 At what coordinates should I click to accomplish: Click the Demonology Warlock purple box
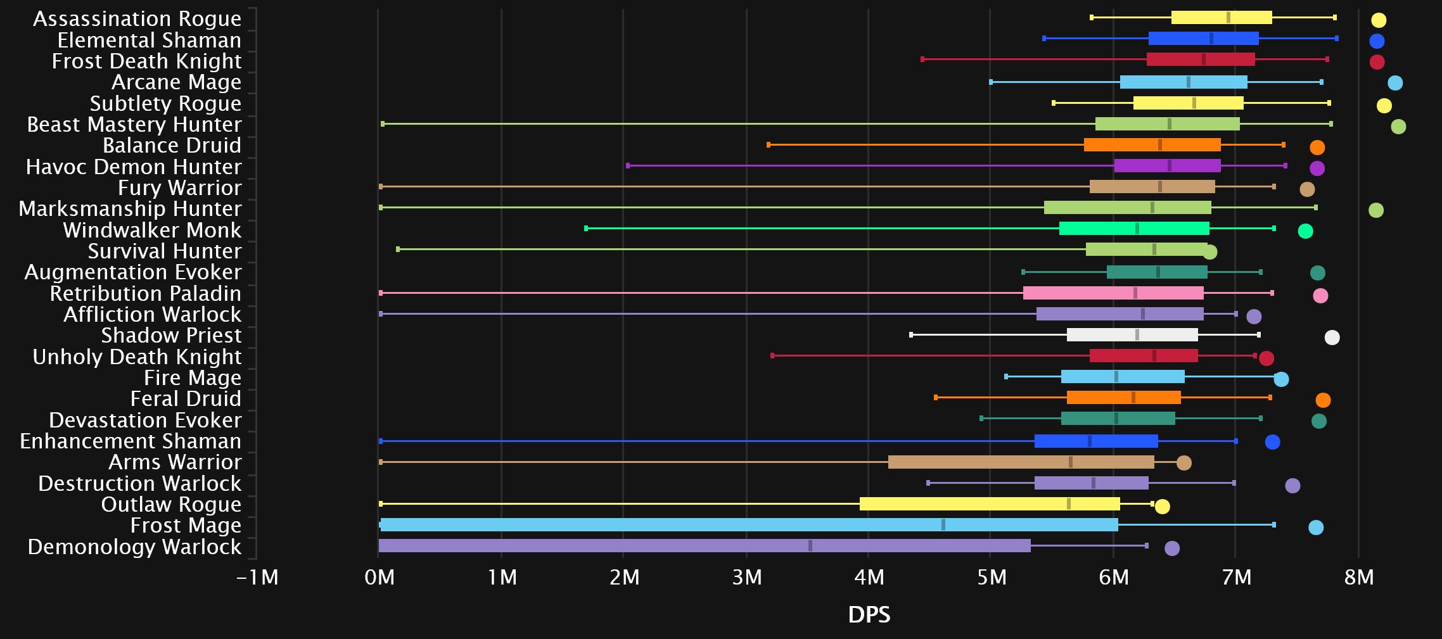(703, 546)
